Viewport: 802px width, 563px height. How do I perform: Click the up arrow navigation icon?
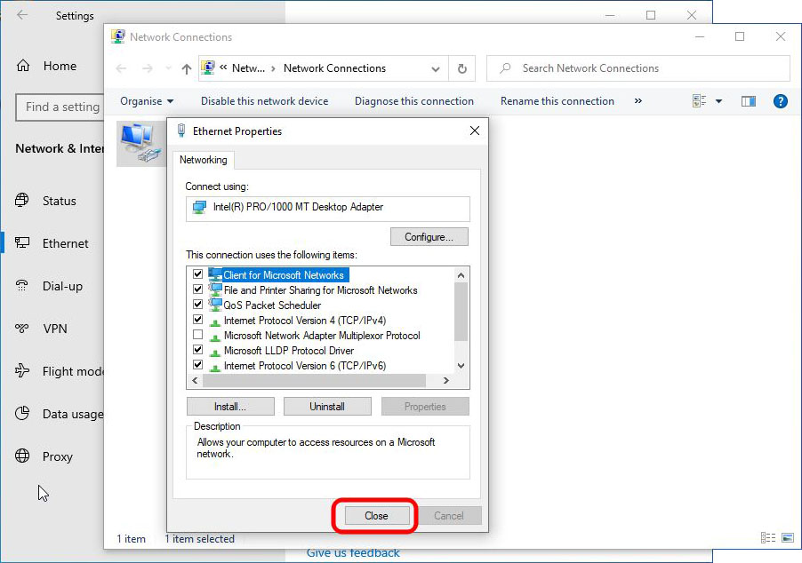point(186,68)
